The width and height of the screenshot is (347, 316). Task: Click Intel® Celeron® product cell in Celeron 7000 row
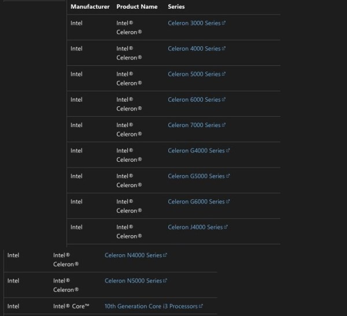coord(129,129)
